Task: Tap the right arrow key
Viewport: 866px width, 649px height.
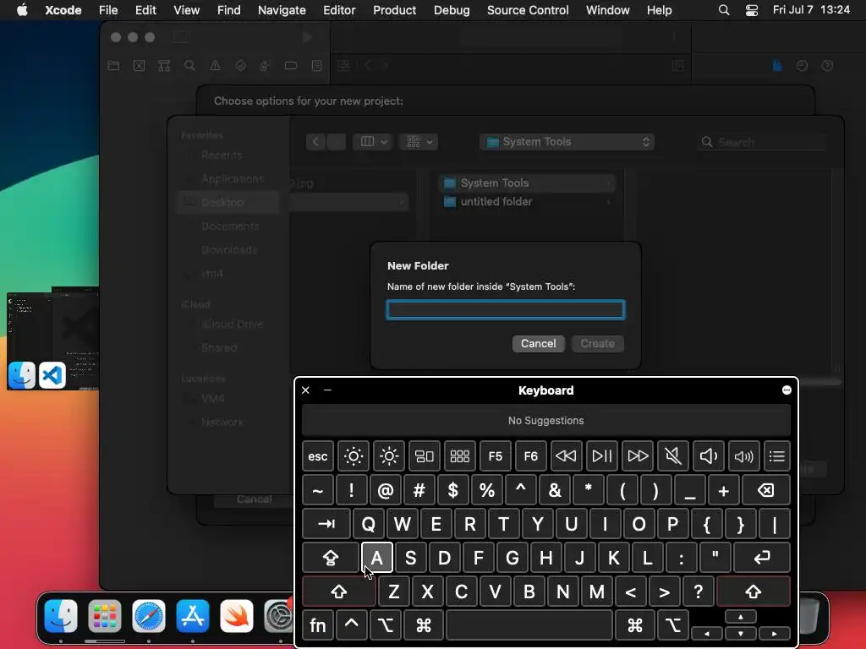Action: point(775,634)
